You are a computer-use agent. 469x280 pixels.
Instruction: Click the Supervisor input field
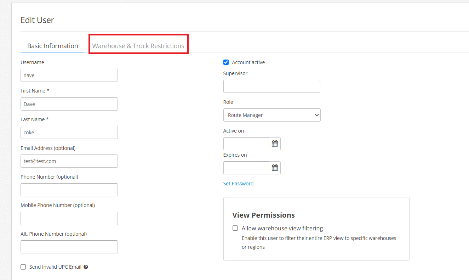click(271, 86)
